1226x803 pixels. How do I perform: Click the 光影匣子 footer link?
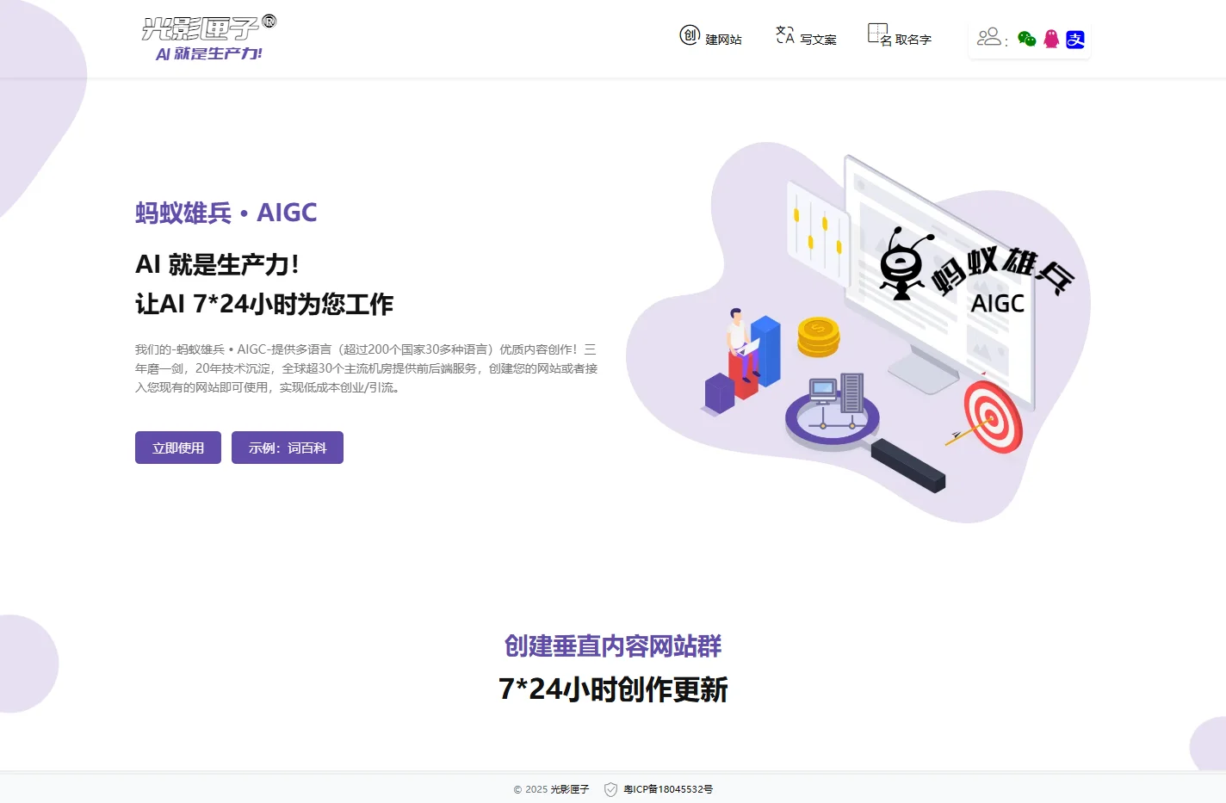pyautogui.click(x=570, y=789)
